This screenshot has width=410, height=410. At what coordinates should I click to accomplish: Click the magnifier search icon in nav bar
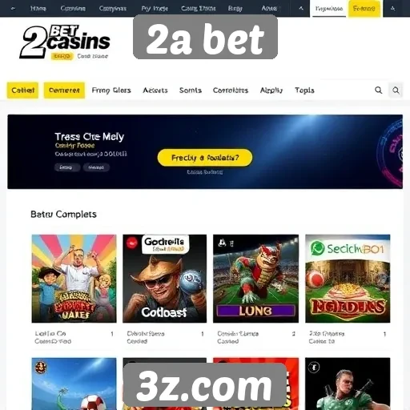[378, 90]
